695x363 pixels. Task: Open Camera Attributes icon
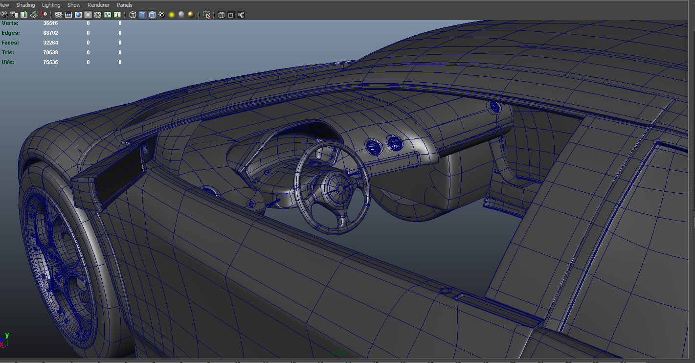13,15
